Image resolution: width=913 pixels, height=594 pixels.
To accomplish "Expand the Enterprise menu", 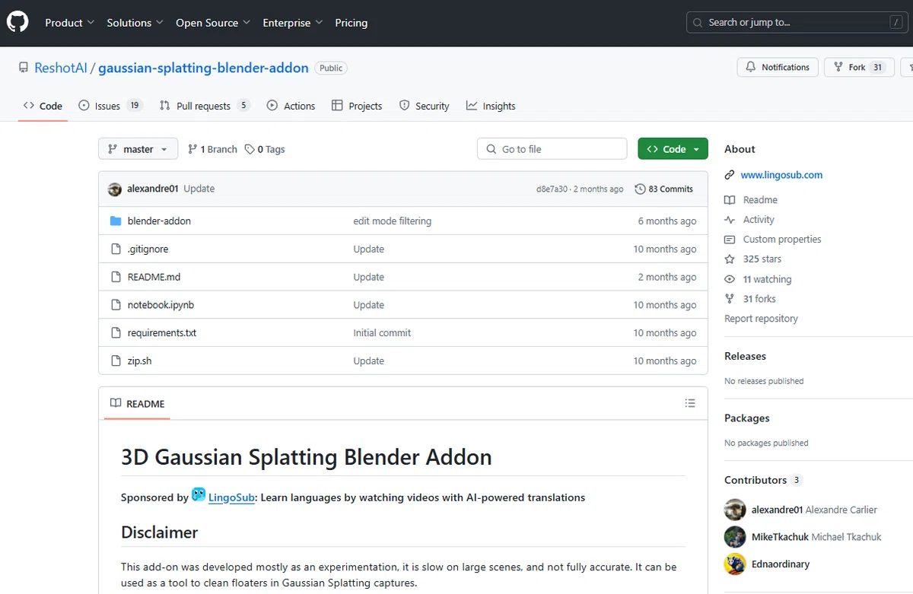I will tap(293, 23).
